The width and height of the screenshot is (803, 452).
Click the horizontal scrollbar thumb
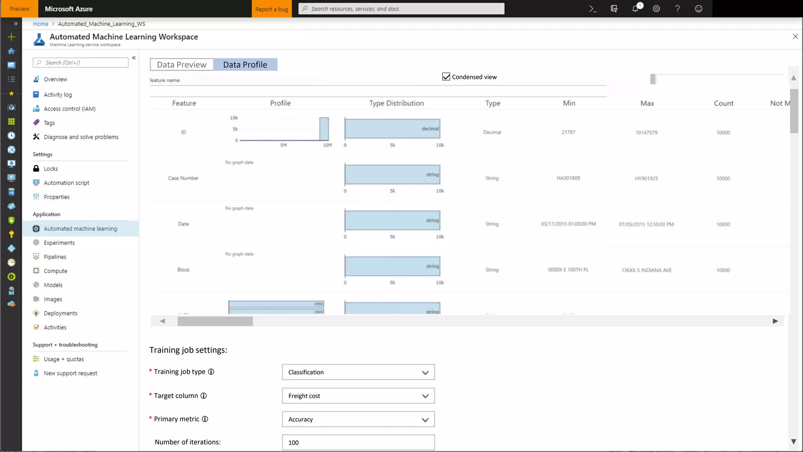(x=215, y=321)
